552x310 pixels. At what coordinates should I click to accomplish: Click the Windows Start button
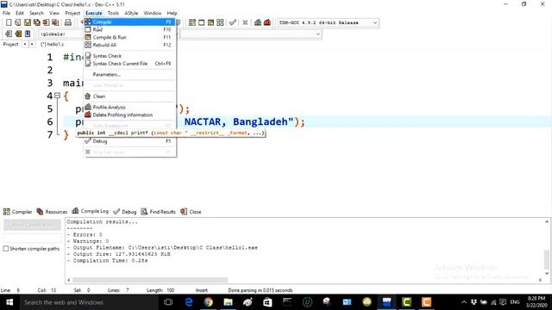coord(9,302)
